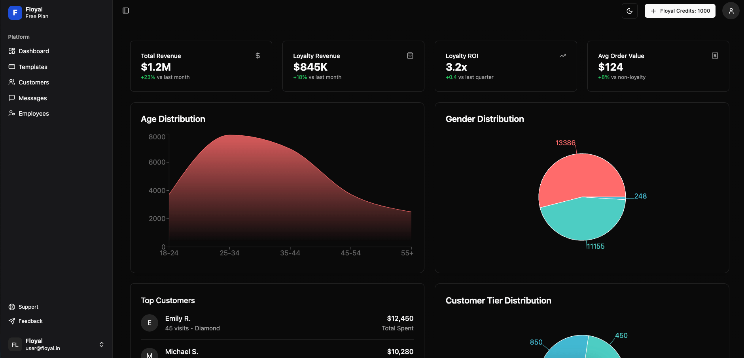Open the Feedback form

click(30, 321)
